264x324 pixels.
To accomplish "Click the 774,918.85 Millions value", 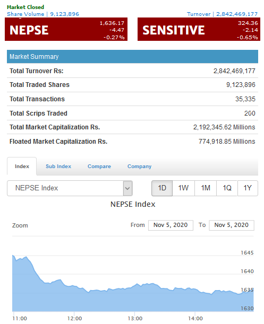I will [227, 142].
